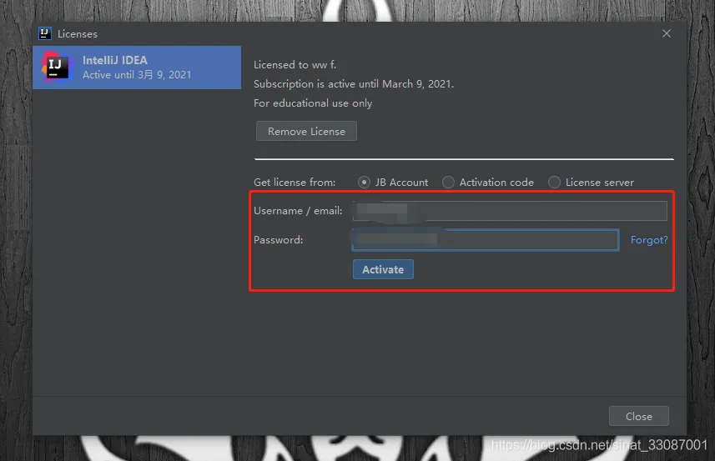
Task: Click the IntelliJ IDEA logo in the license list
Action: tap(58, 68)
